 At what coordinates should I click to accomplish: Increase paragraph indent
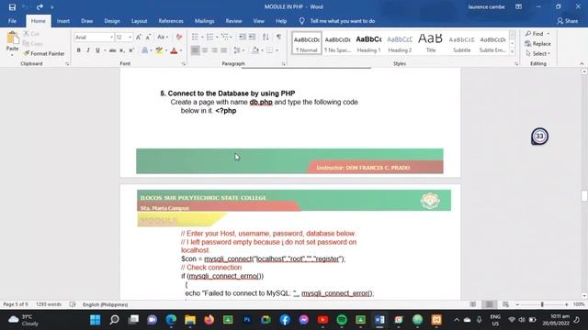pyautogui.click(x=252, y=37)
